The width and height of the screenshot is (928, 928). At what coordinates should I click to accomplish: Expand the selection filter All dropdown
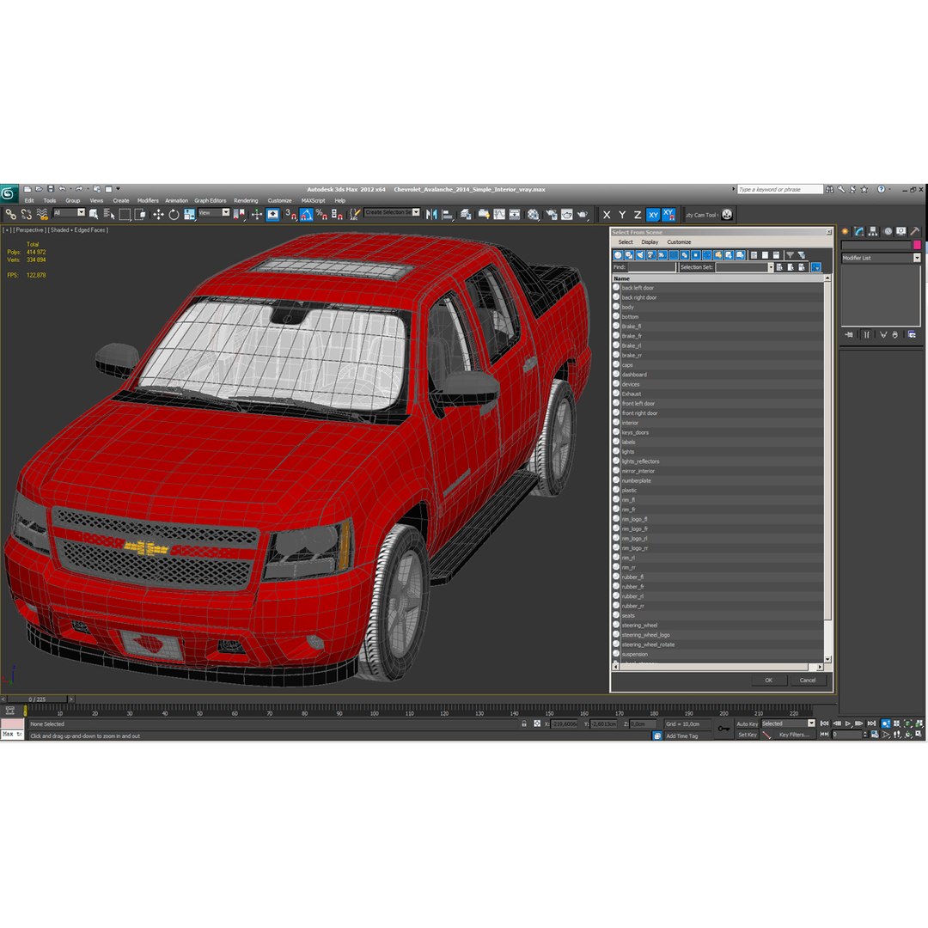point(81,212)
